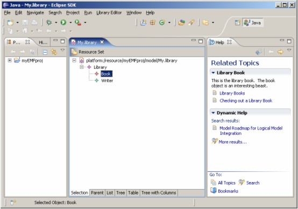298x209 pixels.
Task: Select the Library tree item
Action: click(x=100, y=67)
